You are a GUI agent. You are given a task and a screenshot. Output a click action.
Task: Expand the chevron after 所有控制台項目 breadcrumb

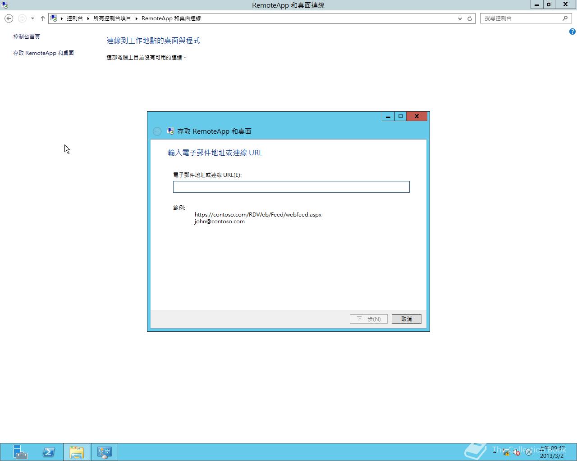(x=137, y=18)
